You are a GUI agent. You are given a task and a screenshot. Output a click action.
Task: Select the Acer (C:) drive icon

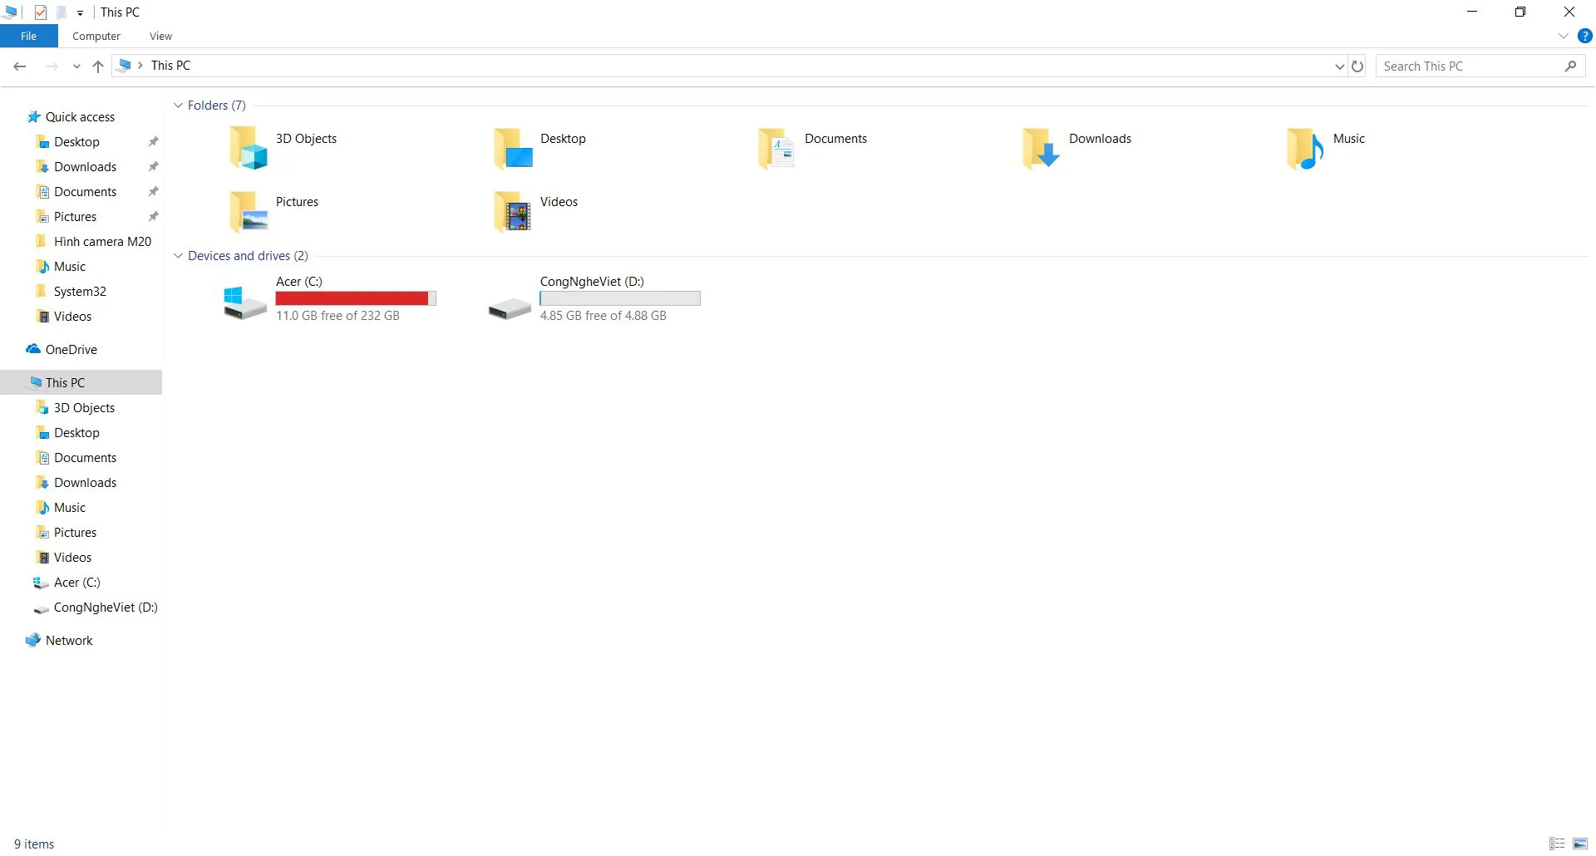coord(245,303)
